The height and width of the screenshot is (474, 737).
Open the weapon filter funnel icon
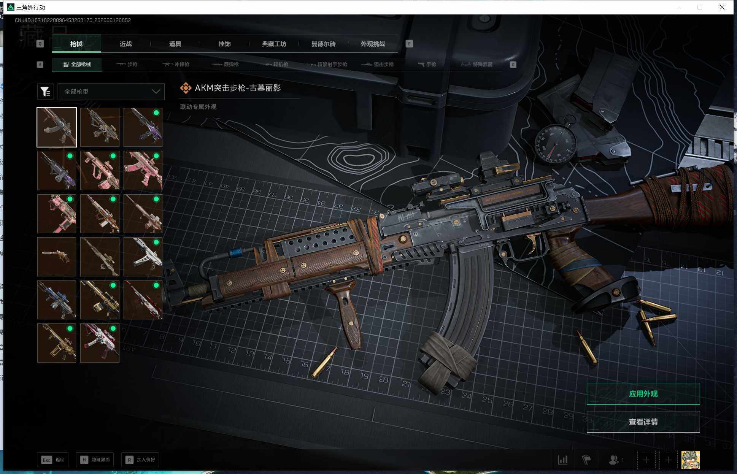click(45, 92)
